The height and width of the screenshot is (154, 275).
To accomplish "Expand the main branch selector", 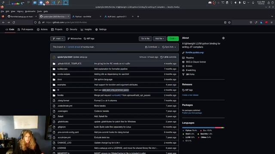I will point(58,38).
